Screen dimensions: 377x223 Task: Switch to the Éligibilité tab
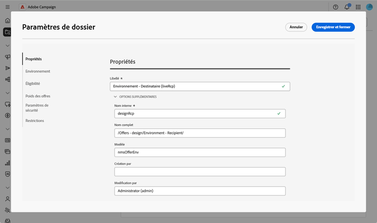pyautogui.click(x=33, y=84)
